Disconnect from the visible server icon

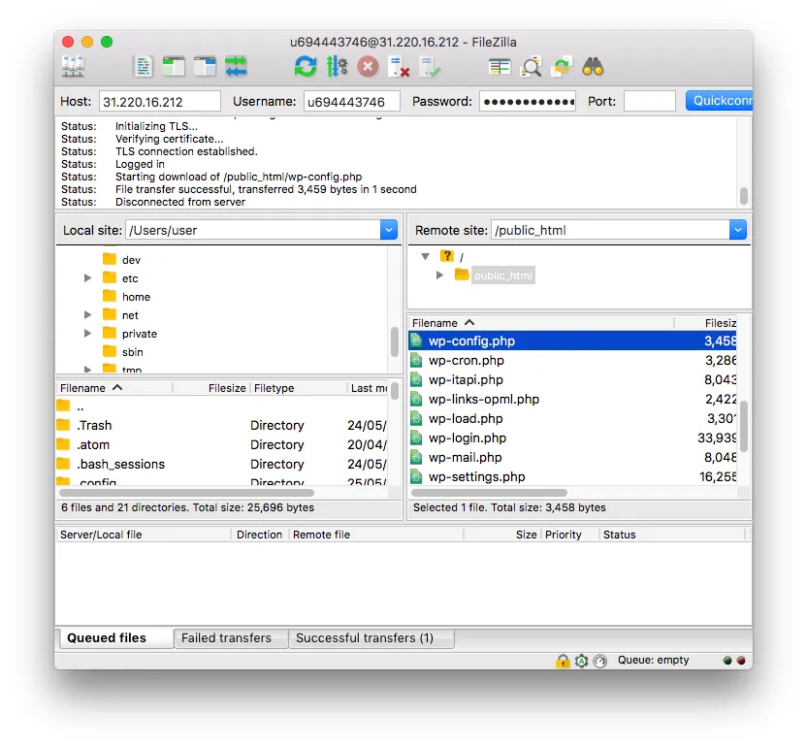[x=399, y=67]
